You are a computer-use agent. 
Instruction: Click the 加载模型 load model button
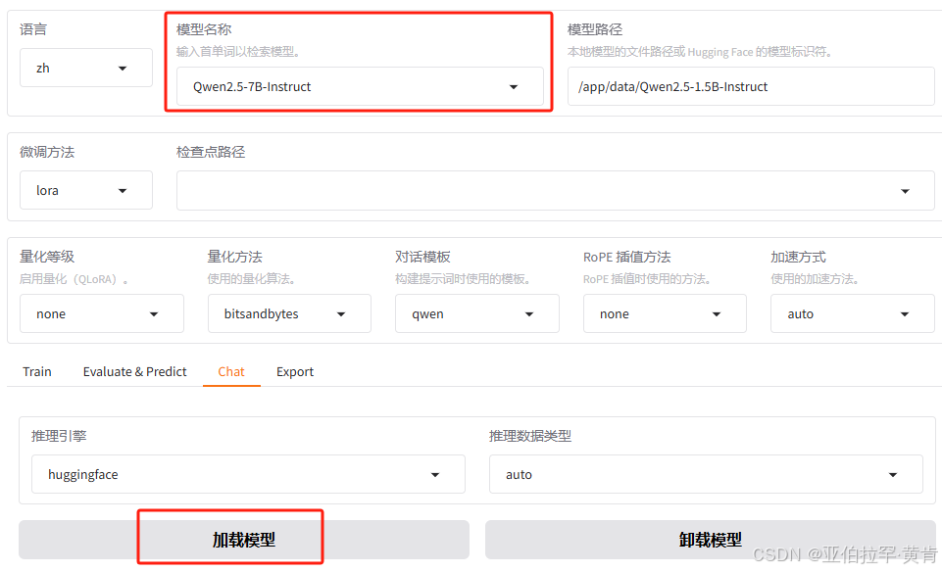[x=230, y=537]
